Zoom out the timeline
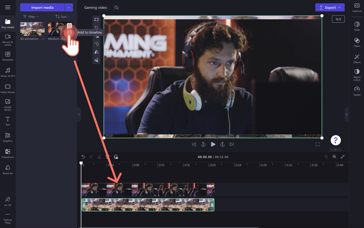The width and height of the screenshot is (364, 228). pyautogui.click(x=326, y=157)
